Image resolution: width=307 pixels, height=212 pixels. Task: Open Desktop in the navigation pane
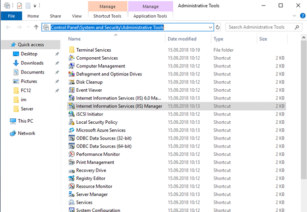pyautogui.click(x=29, y=54)
